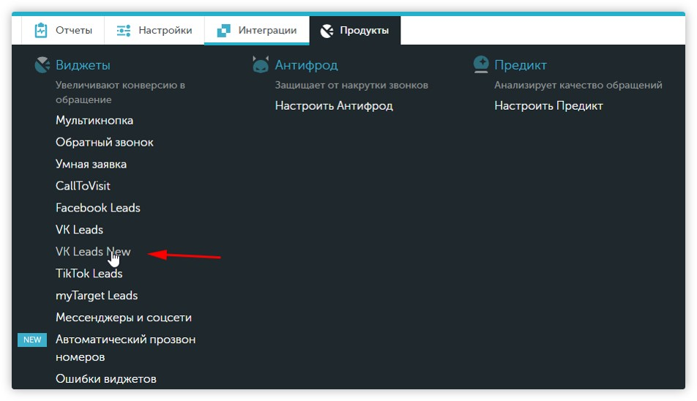
Task: Click the Отчеты clipboard icon
Action: pos(41,30)
